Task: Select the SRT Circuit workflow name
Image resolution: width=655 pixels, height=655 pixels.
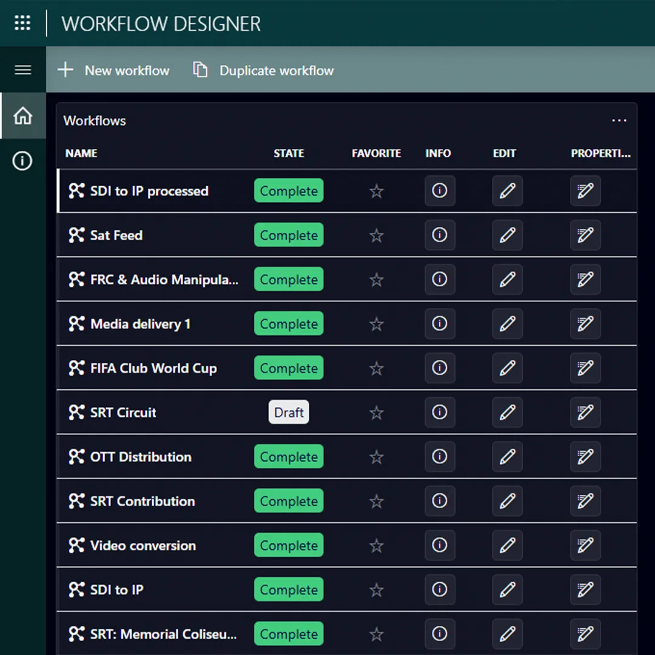Action: point(123,412)
